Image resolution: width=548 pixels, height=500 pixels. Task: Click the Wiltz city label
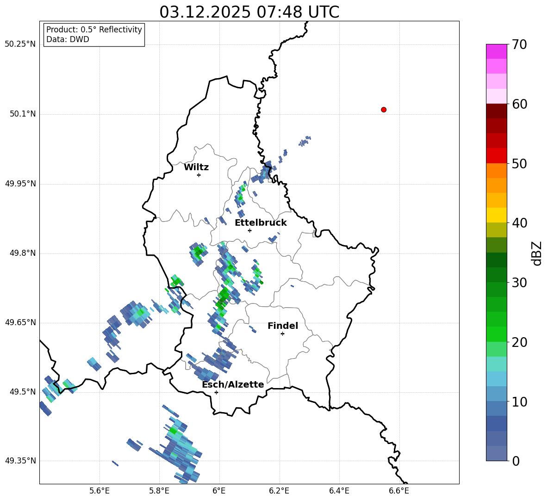coord(196,167)
